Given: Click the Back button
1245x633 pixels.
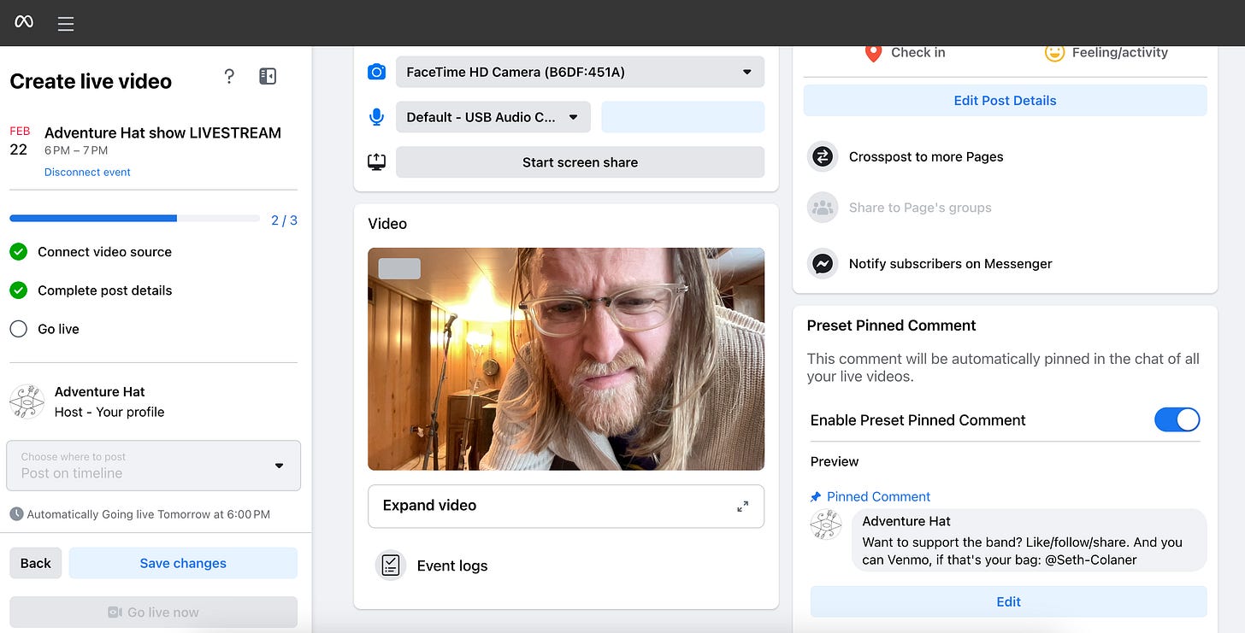Looking at the screenshot, I should [x=36, y=563].
